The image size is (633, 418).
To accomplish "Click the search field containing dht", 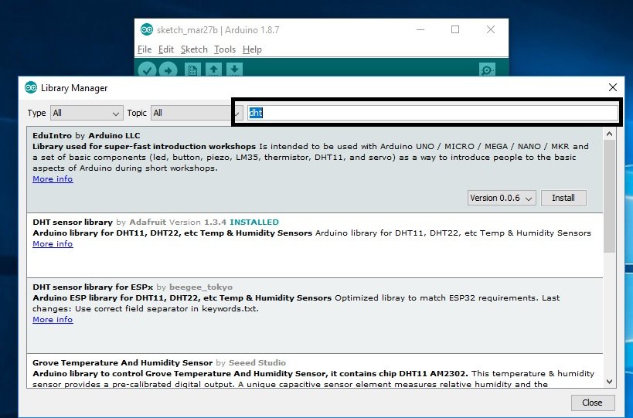I will point(432,113).
